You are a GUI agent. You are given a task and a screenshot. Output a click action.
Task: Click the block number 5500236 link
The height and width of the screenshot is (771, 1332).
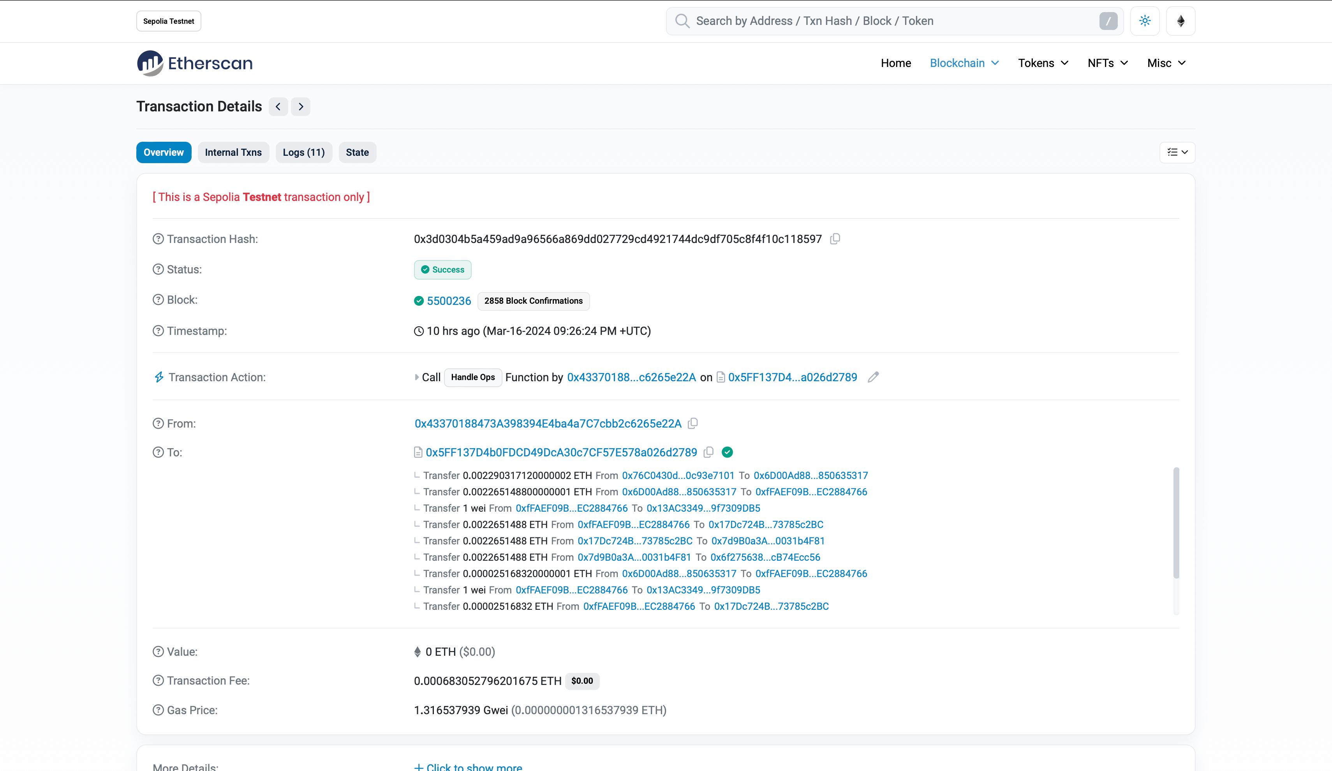(449, 300)
